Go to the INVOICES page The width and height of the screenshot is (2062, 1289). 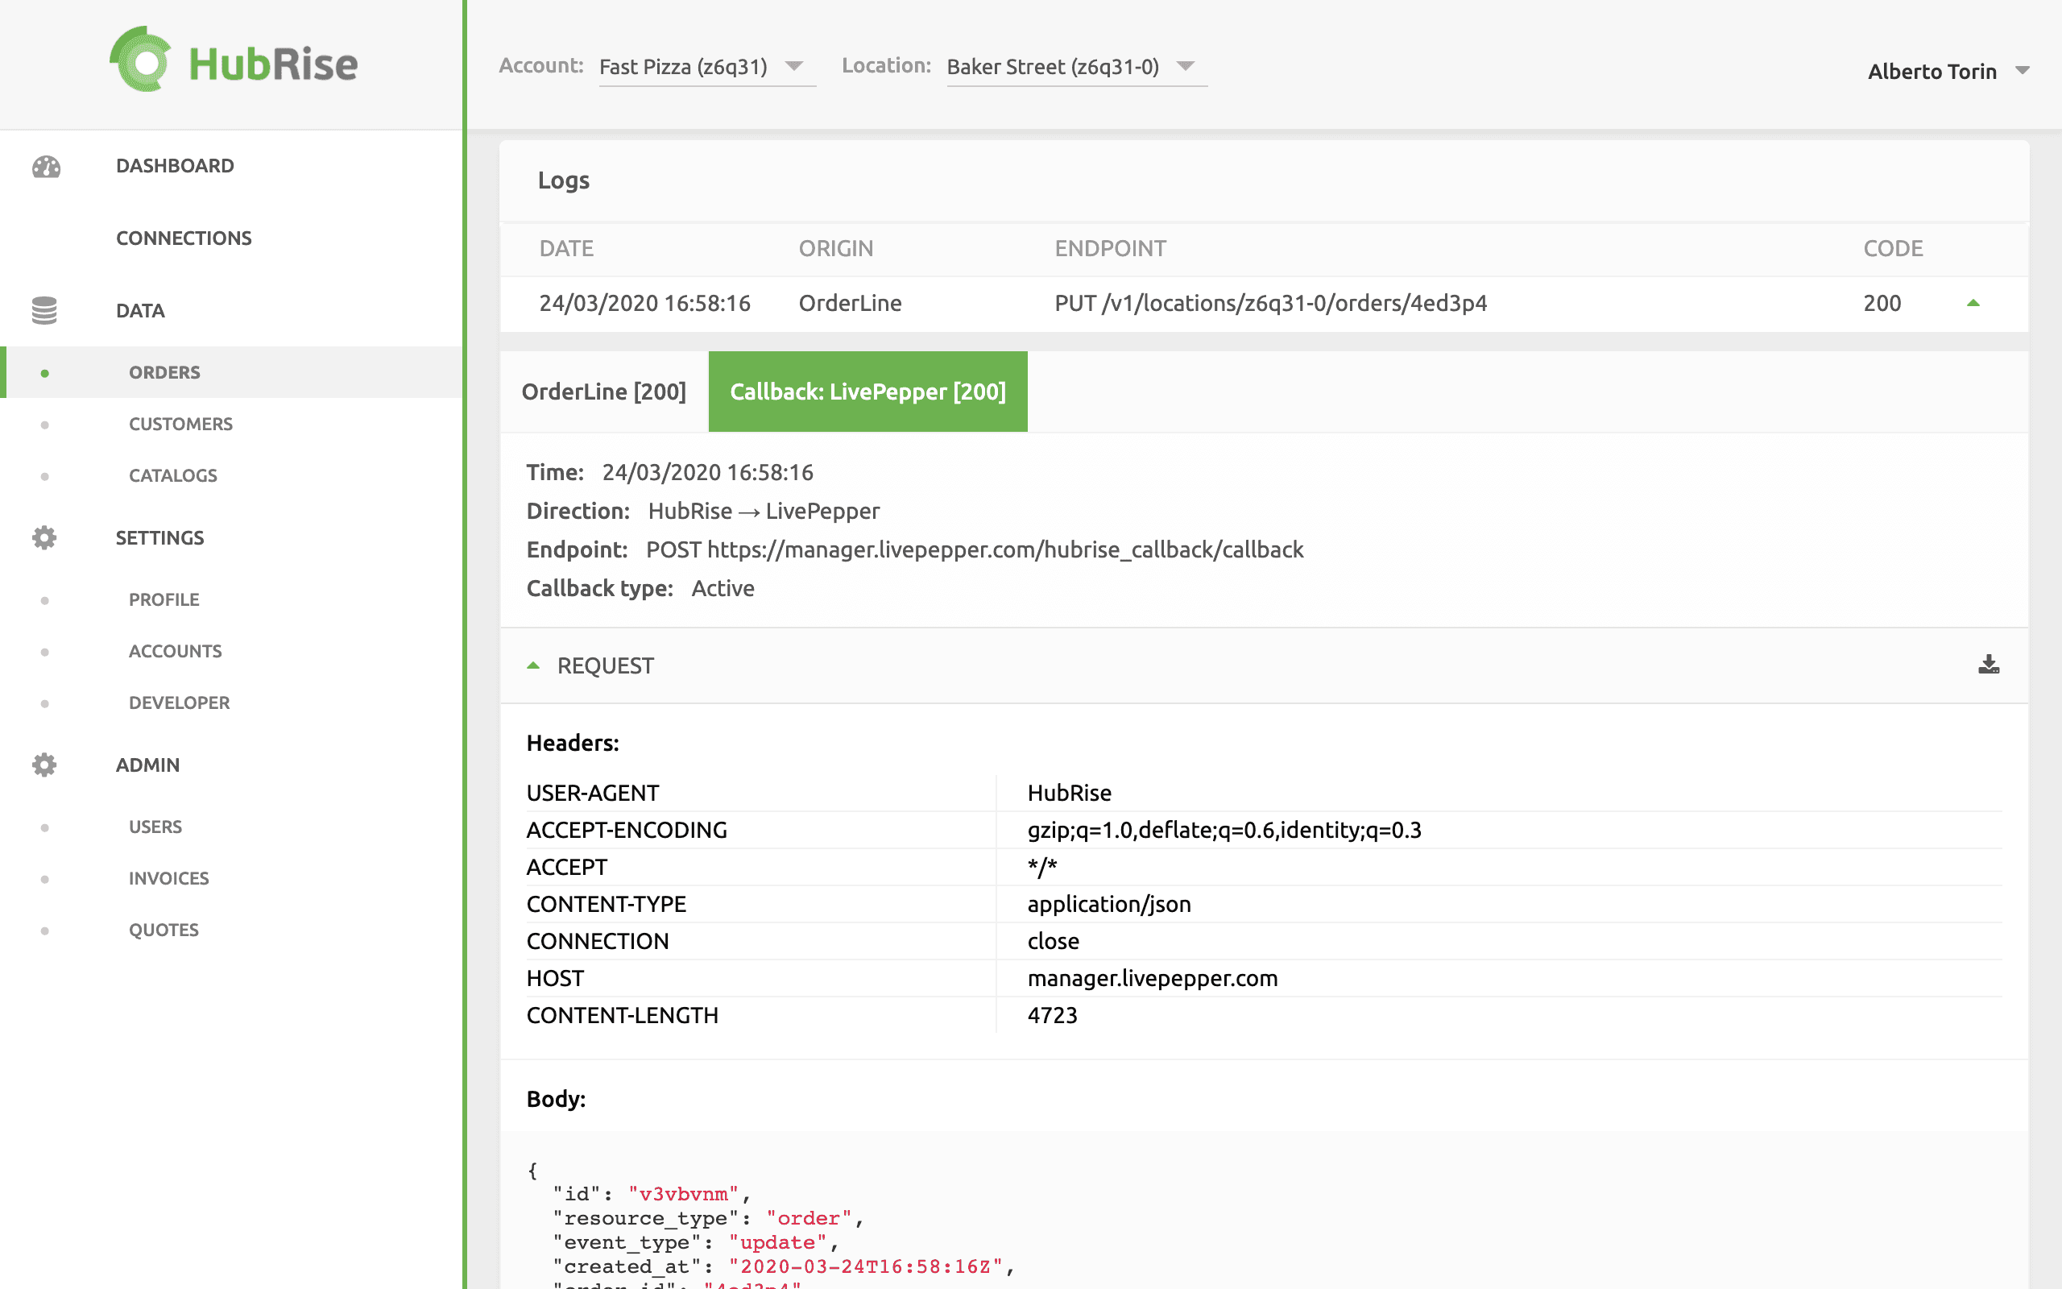point(168,877)
